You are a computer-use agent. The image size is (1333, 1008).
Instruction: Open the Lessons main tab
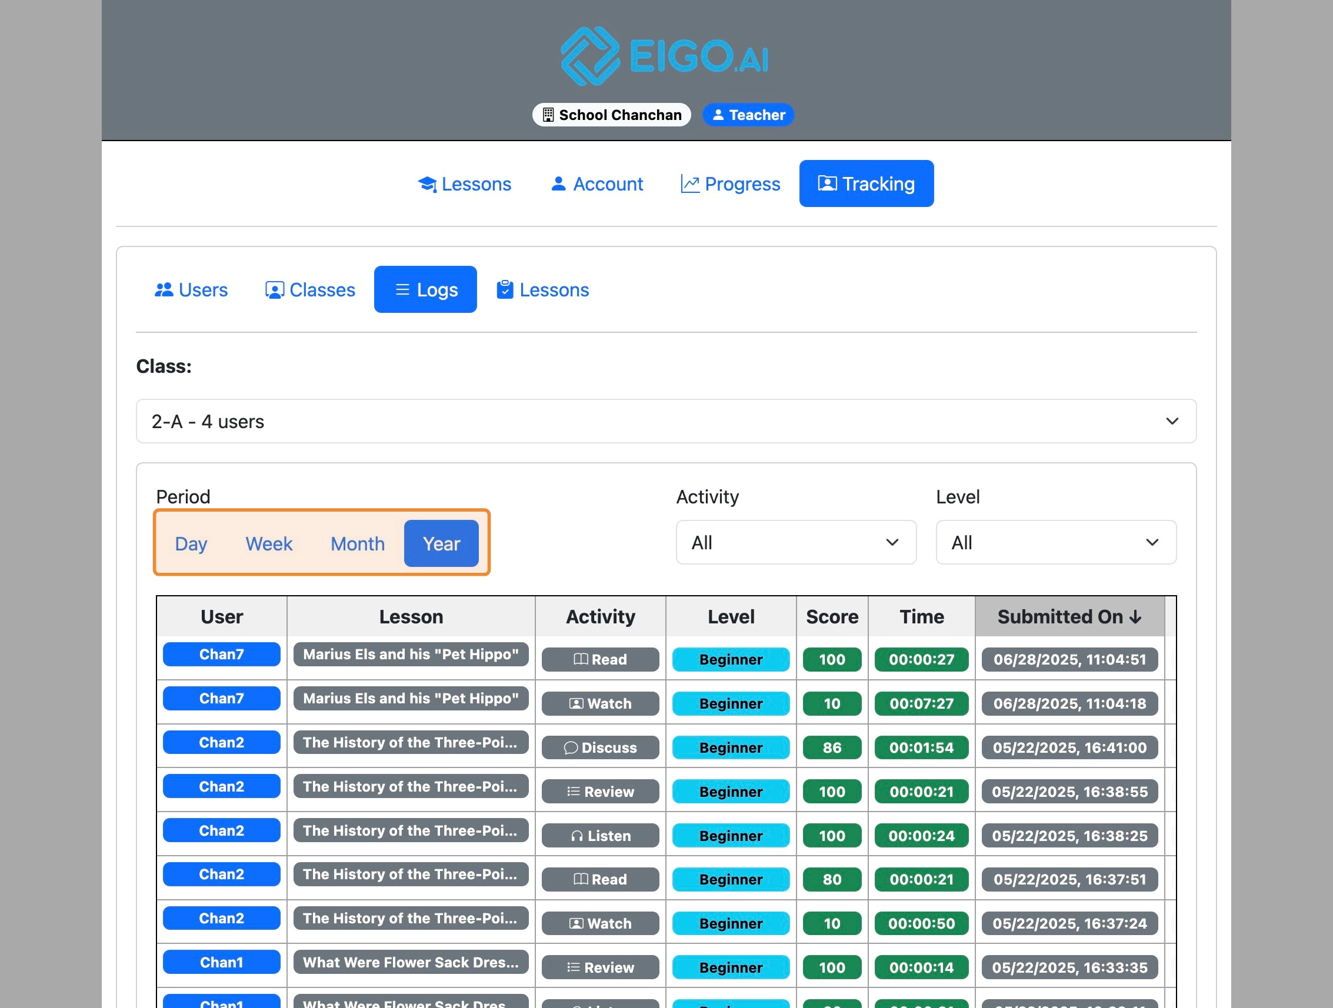pyautogui.click(x=465, y=183)
